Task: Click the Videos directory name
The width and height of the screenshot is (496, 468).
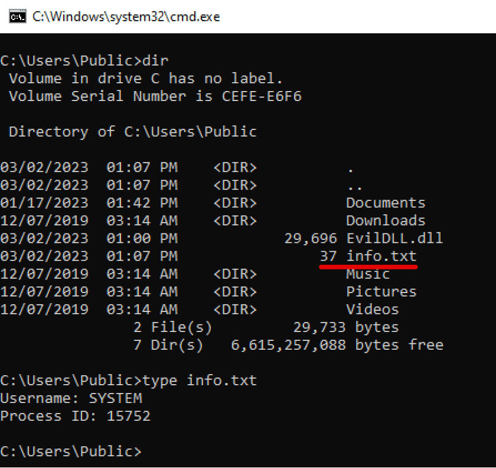Action: tap(373, 310)
